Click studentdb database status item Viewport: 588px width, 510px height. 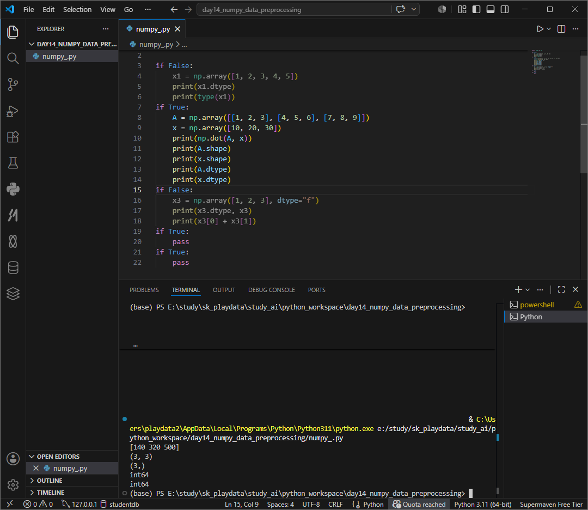click(120, 504)
